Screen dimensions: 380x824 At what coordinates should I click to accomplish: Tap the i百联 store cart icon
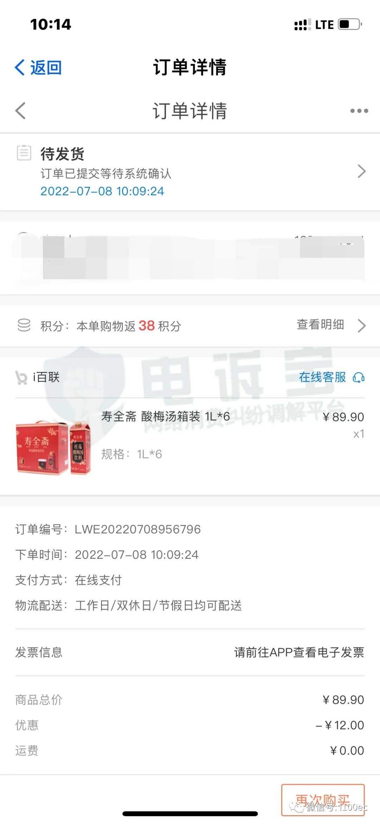[21, 377]
